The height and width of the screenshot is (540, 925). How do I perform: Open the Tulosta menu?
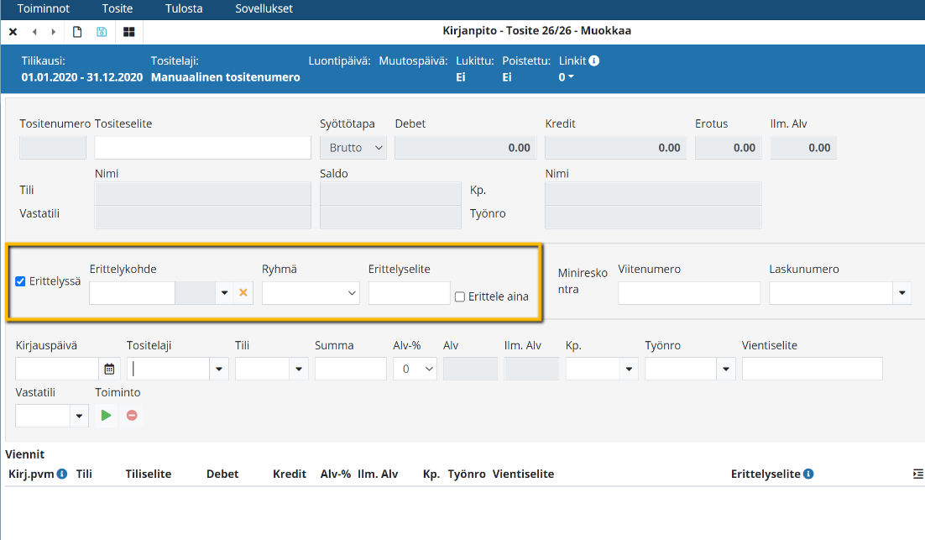coord(183,9)
